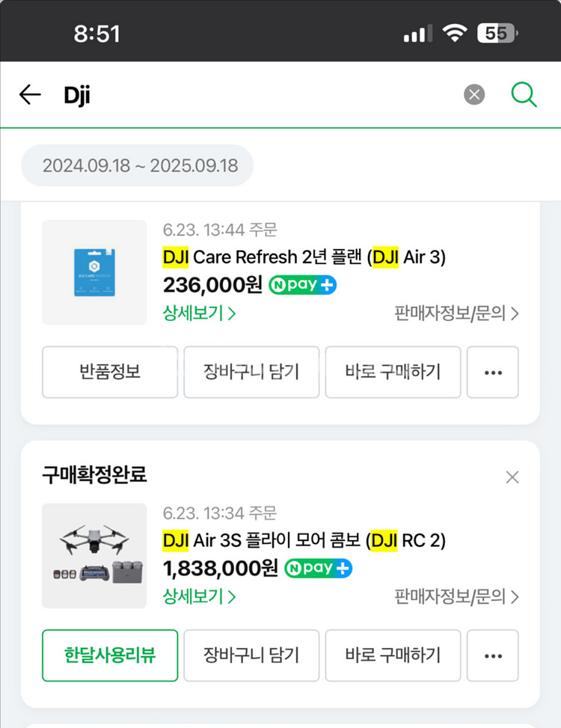Click 바로 구매하기 for Care Refresh plan

click(x=393, y=372)
